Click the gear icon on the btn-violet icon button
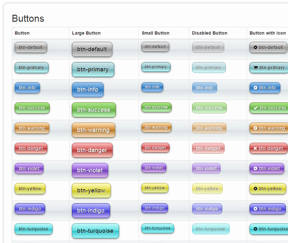The width and height of the screenshot is (288, 243). [255, 168]
